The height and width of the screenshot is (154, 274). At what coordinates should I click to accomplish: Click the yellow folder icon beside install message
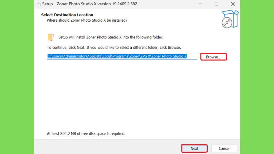tap(51, 37)
